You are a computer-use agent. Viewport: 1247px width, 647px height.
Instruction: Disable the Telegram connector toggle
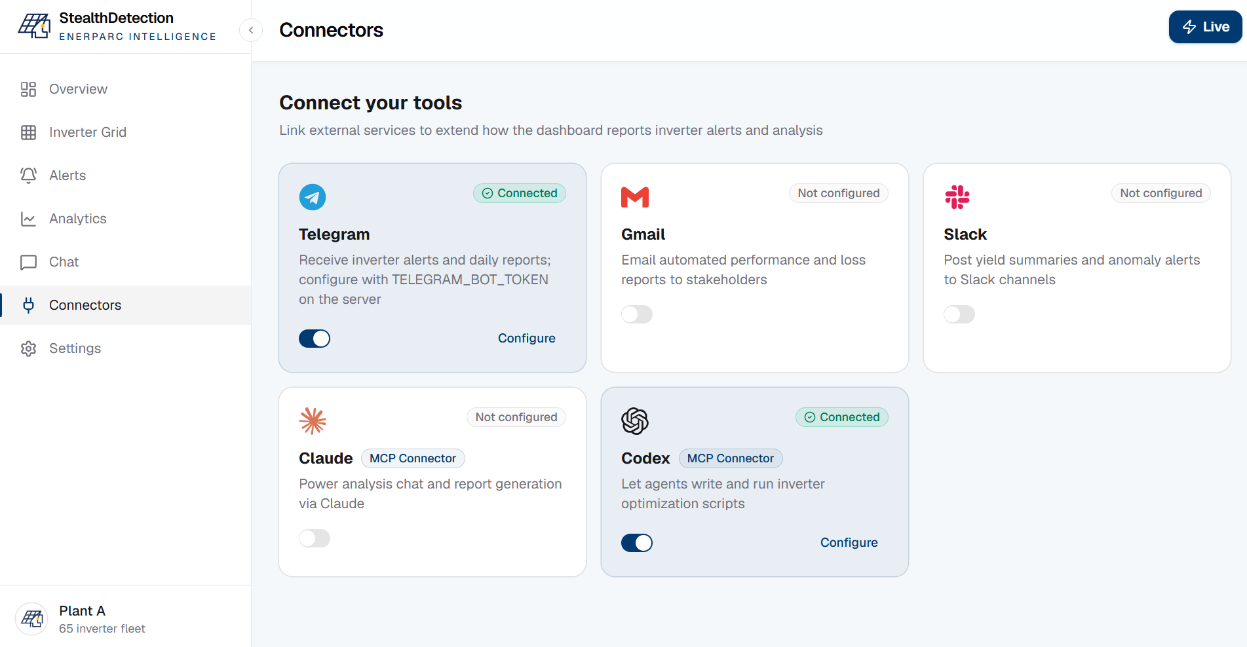coord(315,339)
